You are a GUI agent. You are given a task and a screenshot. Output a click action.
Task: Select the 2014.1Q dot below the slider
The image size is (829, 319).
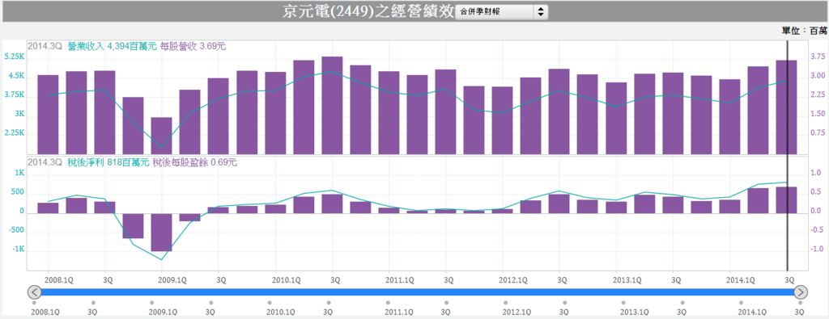click(x=742, y=303)
